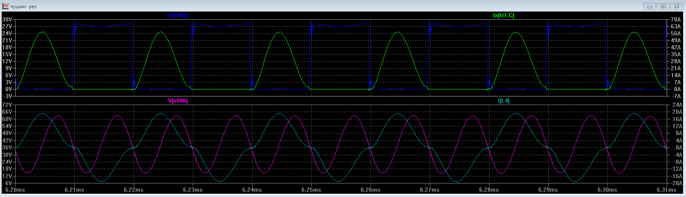This screenshot has height=197, width=686.
Task: Click the 36V lower pane axis label
Action: click(x=7, y=147)
